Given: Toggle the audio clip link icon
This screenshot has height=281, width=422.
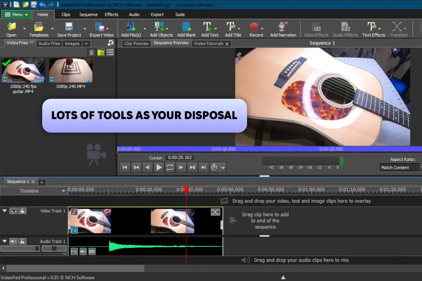Looking at the screenshot, I should pyautogui.click(x=92, y=252).
